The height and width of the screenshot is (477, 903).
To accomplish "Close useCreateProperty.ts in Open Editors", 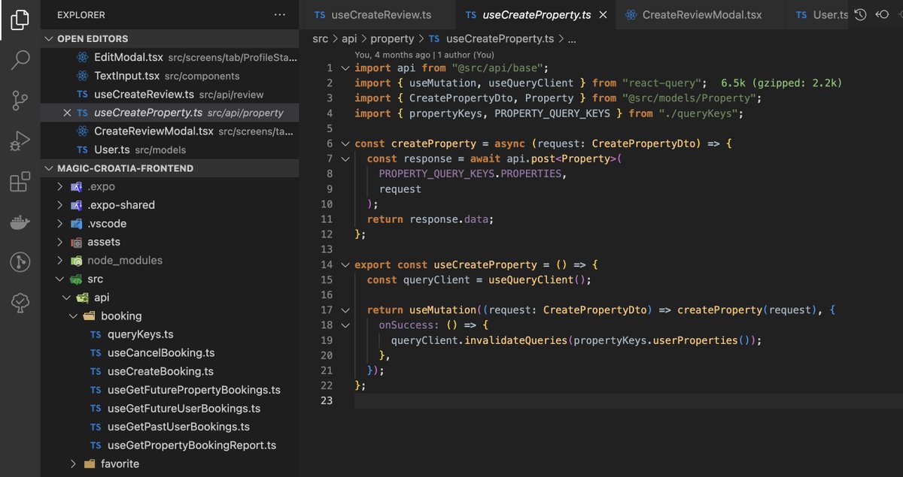I will (x=67, y=113).
